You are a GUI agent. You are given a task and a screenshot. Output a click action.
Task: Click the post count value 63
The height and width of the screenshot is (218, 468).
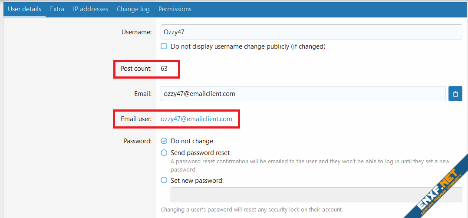[x=164, y=69]
